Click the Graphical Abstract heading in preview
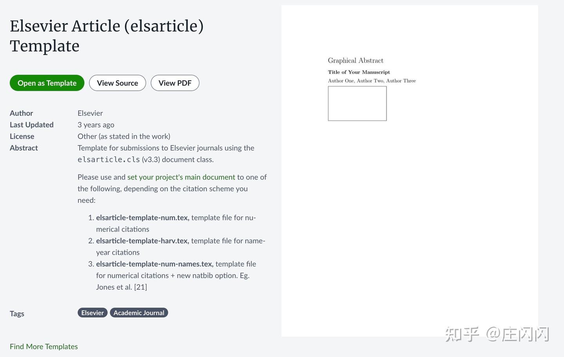The width and height of the screenshot is (564, 357). (x=356, y=61)
